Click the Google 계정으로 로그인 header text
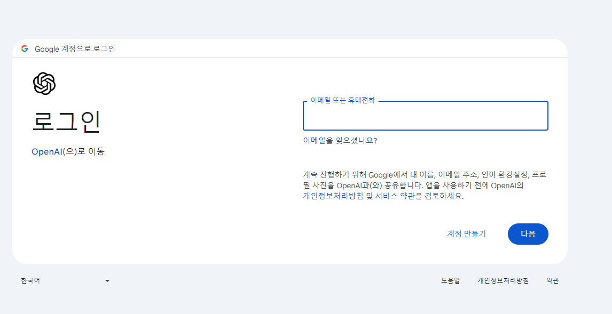The height and width of the screenshot is (314, 612). pyautogui.click(x=75, y=49)
